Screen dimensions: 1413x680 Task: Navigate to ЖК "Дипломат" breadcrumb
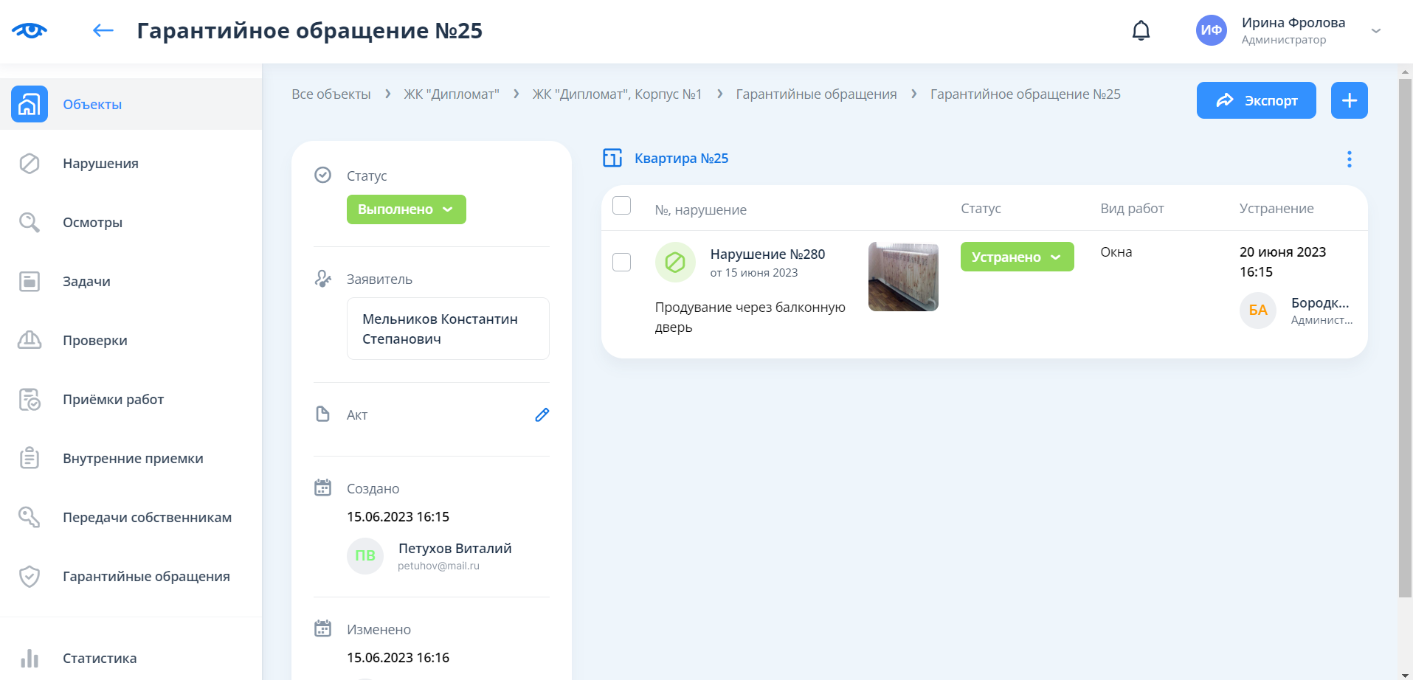point(451,94)
